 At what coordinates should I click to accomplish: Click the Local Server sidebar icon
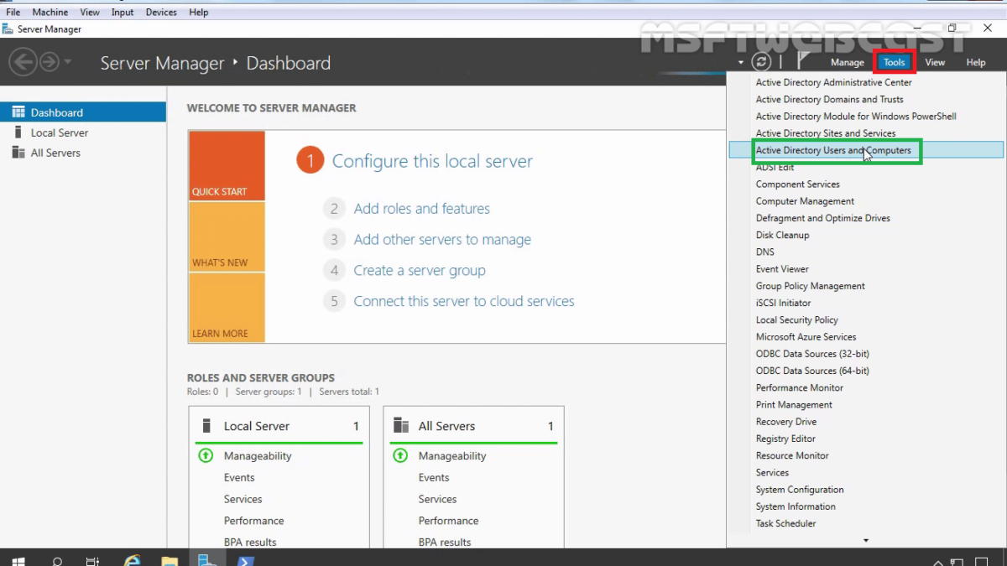[x=18, y=132]
